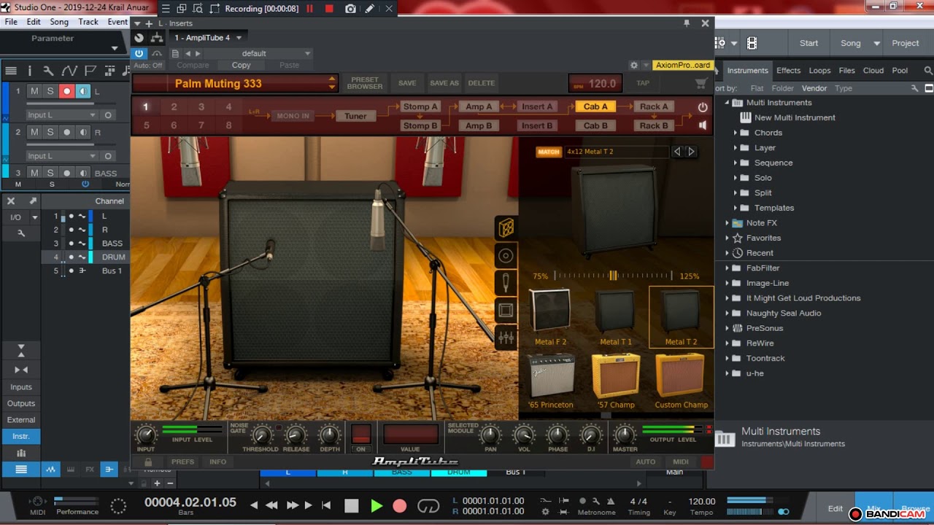The height and width of the screenshot is (525, 934).
Task: Click the noise gate THRESHOLD knob
Action: point(260,436)
